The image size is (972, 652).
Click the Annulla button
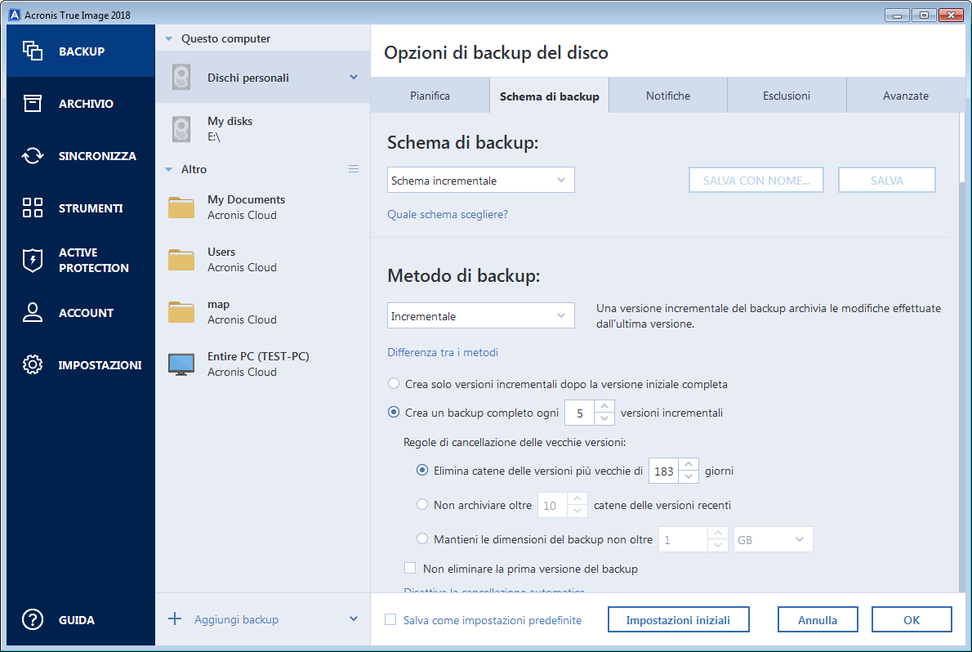(818, 620)
